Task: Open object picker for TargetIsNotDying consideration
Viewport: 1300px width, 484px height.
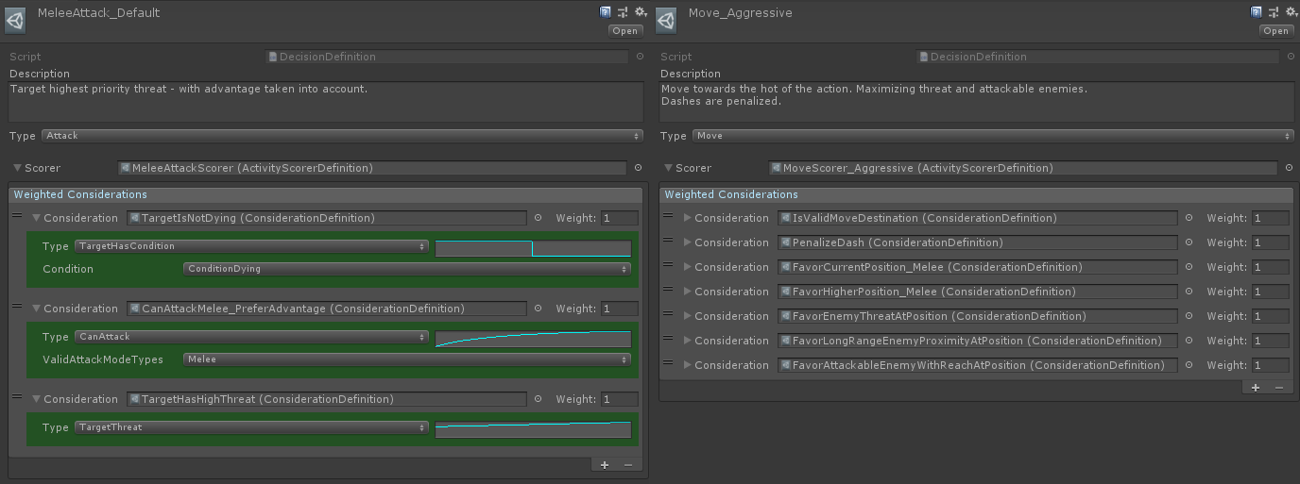Action: (x=539, y=218)
